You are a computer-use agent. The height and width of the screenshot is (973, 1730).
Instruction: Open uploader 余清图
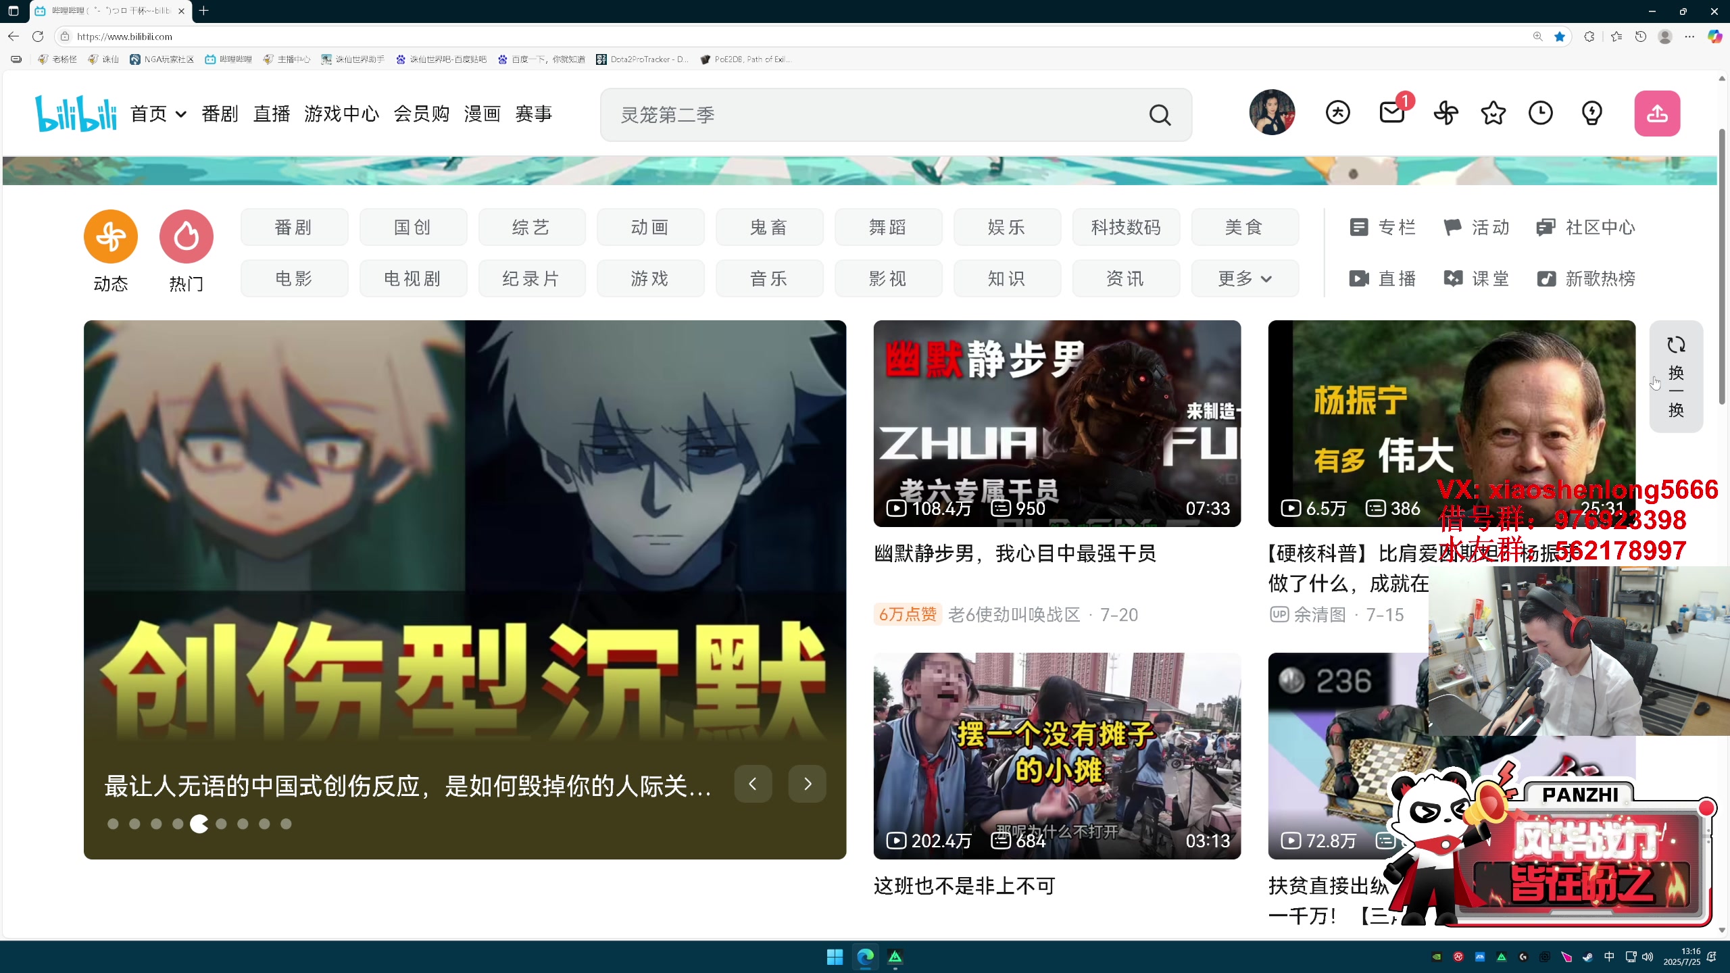1320,615
